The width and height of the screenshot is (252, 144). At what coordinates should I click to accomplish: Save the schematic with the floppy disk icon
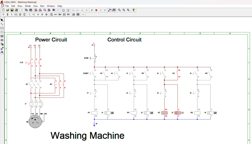[12, 10]
